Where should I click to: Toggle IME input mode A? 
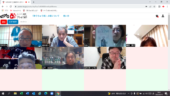pyautogui.click(x=153, y=94)
